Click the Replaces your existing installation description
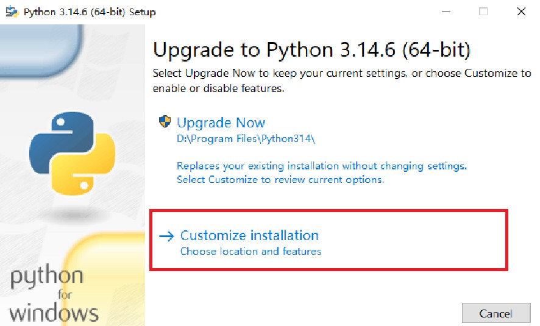The image size is (540, 326). 322,166
